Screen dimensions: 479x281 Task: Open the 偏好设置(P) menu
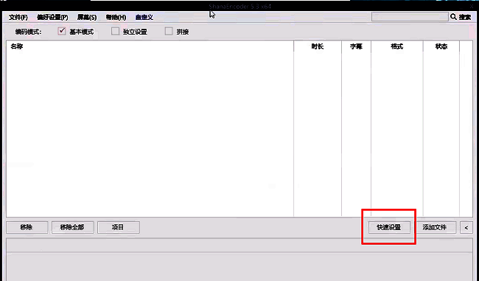click(x=52, y=18)
